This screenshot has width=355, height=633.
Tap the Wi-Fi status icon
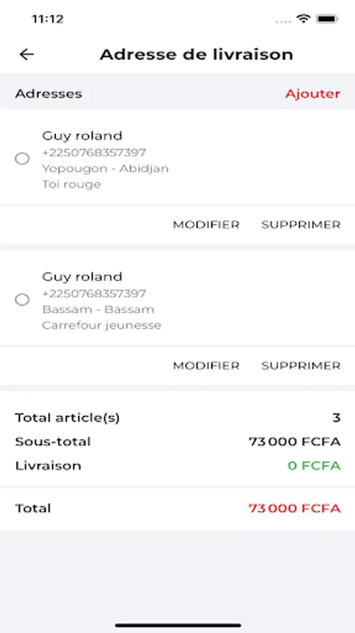pos(303,18)
